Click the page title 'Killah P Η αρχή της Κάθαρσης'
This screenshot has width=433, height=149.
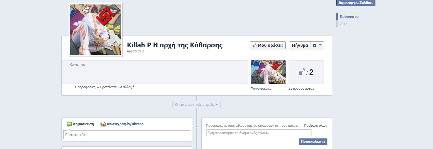[x=175, y=45]
